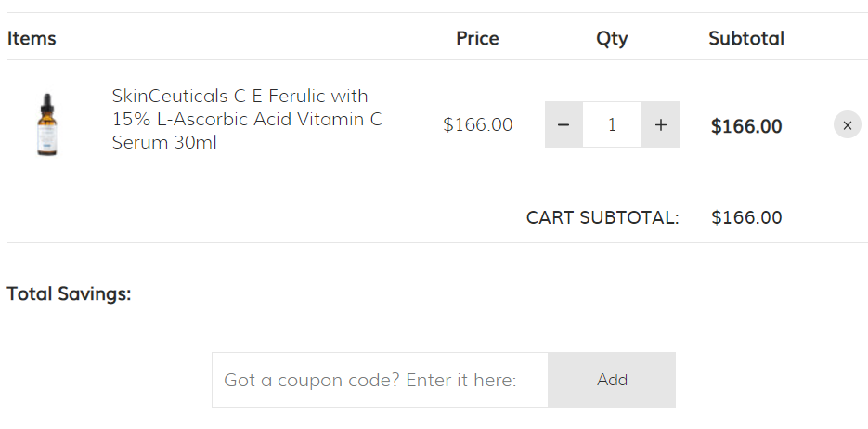This screenshot has width=868, height=429.
Task: Increase quantity with the plus button
Action: (660, 124)
